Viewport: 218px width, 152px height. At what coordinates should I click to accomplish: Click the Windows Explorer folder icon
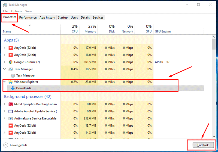(x=11, y=82)
